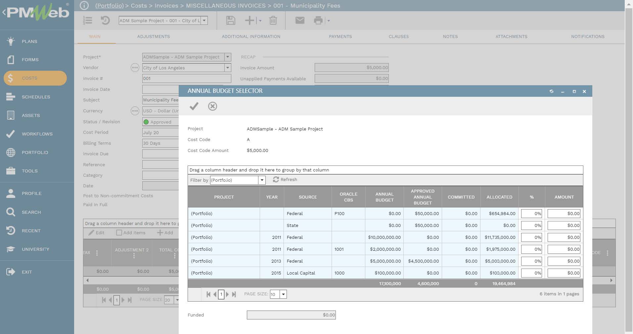
Task: Open the Filter by Portfolio dropdown
Action: tap(262, 180)
